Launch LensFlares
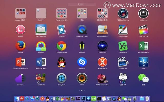This screenshot has width=164, height=102. [102, 46]
